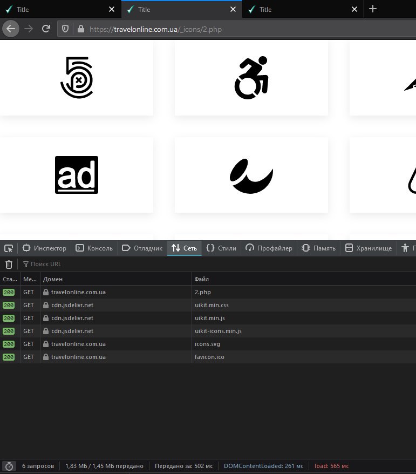Close the third Title tab
The width and height of the screenshot is (416, 474).
click(354, 9)
